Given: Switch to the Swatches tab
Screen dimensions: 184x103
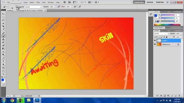Looking at the screenshot, I should pyautogui.click(x=164, y=12).
